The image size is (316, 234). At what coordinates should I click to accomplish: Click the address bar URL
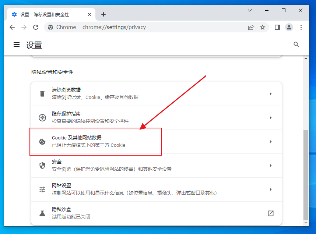click(114, 27)
